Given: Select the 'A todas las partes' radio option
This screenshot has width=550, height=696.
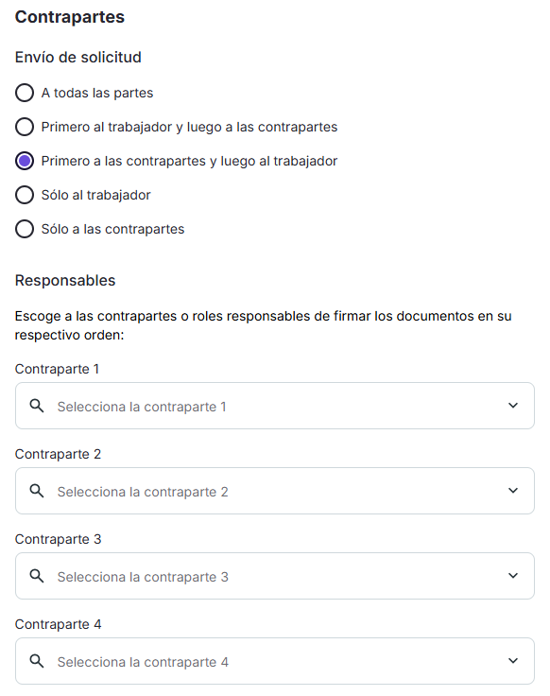Looking at the screenshot, I should pos(25,93).
